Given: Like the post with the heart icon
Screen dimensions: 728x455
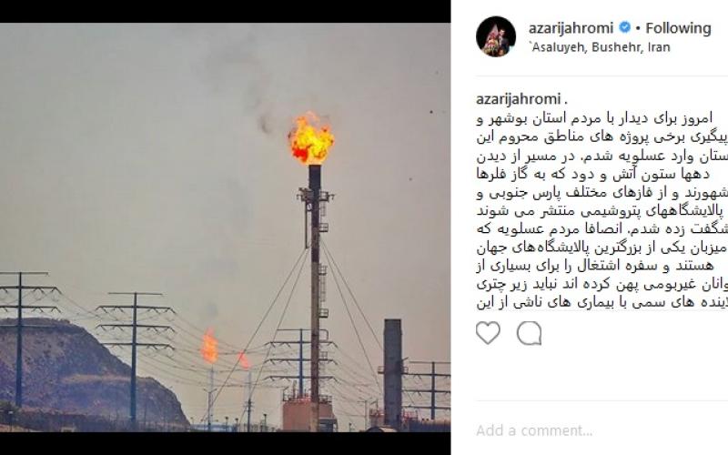Looking at the screenshot, I should [x=488, y=333].
